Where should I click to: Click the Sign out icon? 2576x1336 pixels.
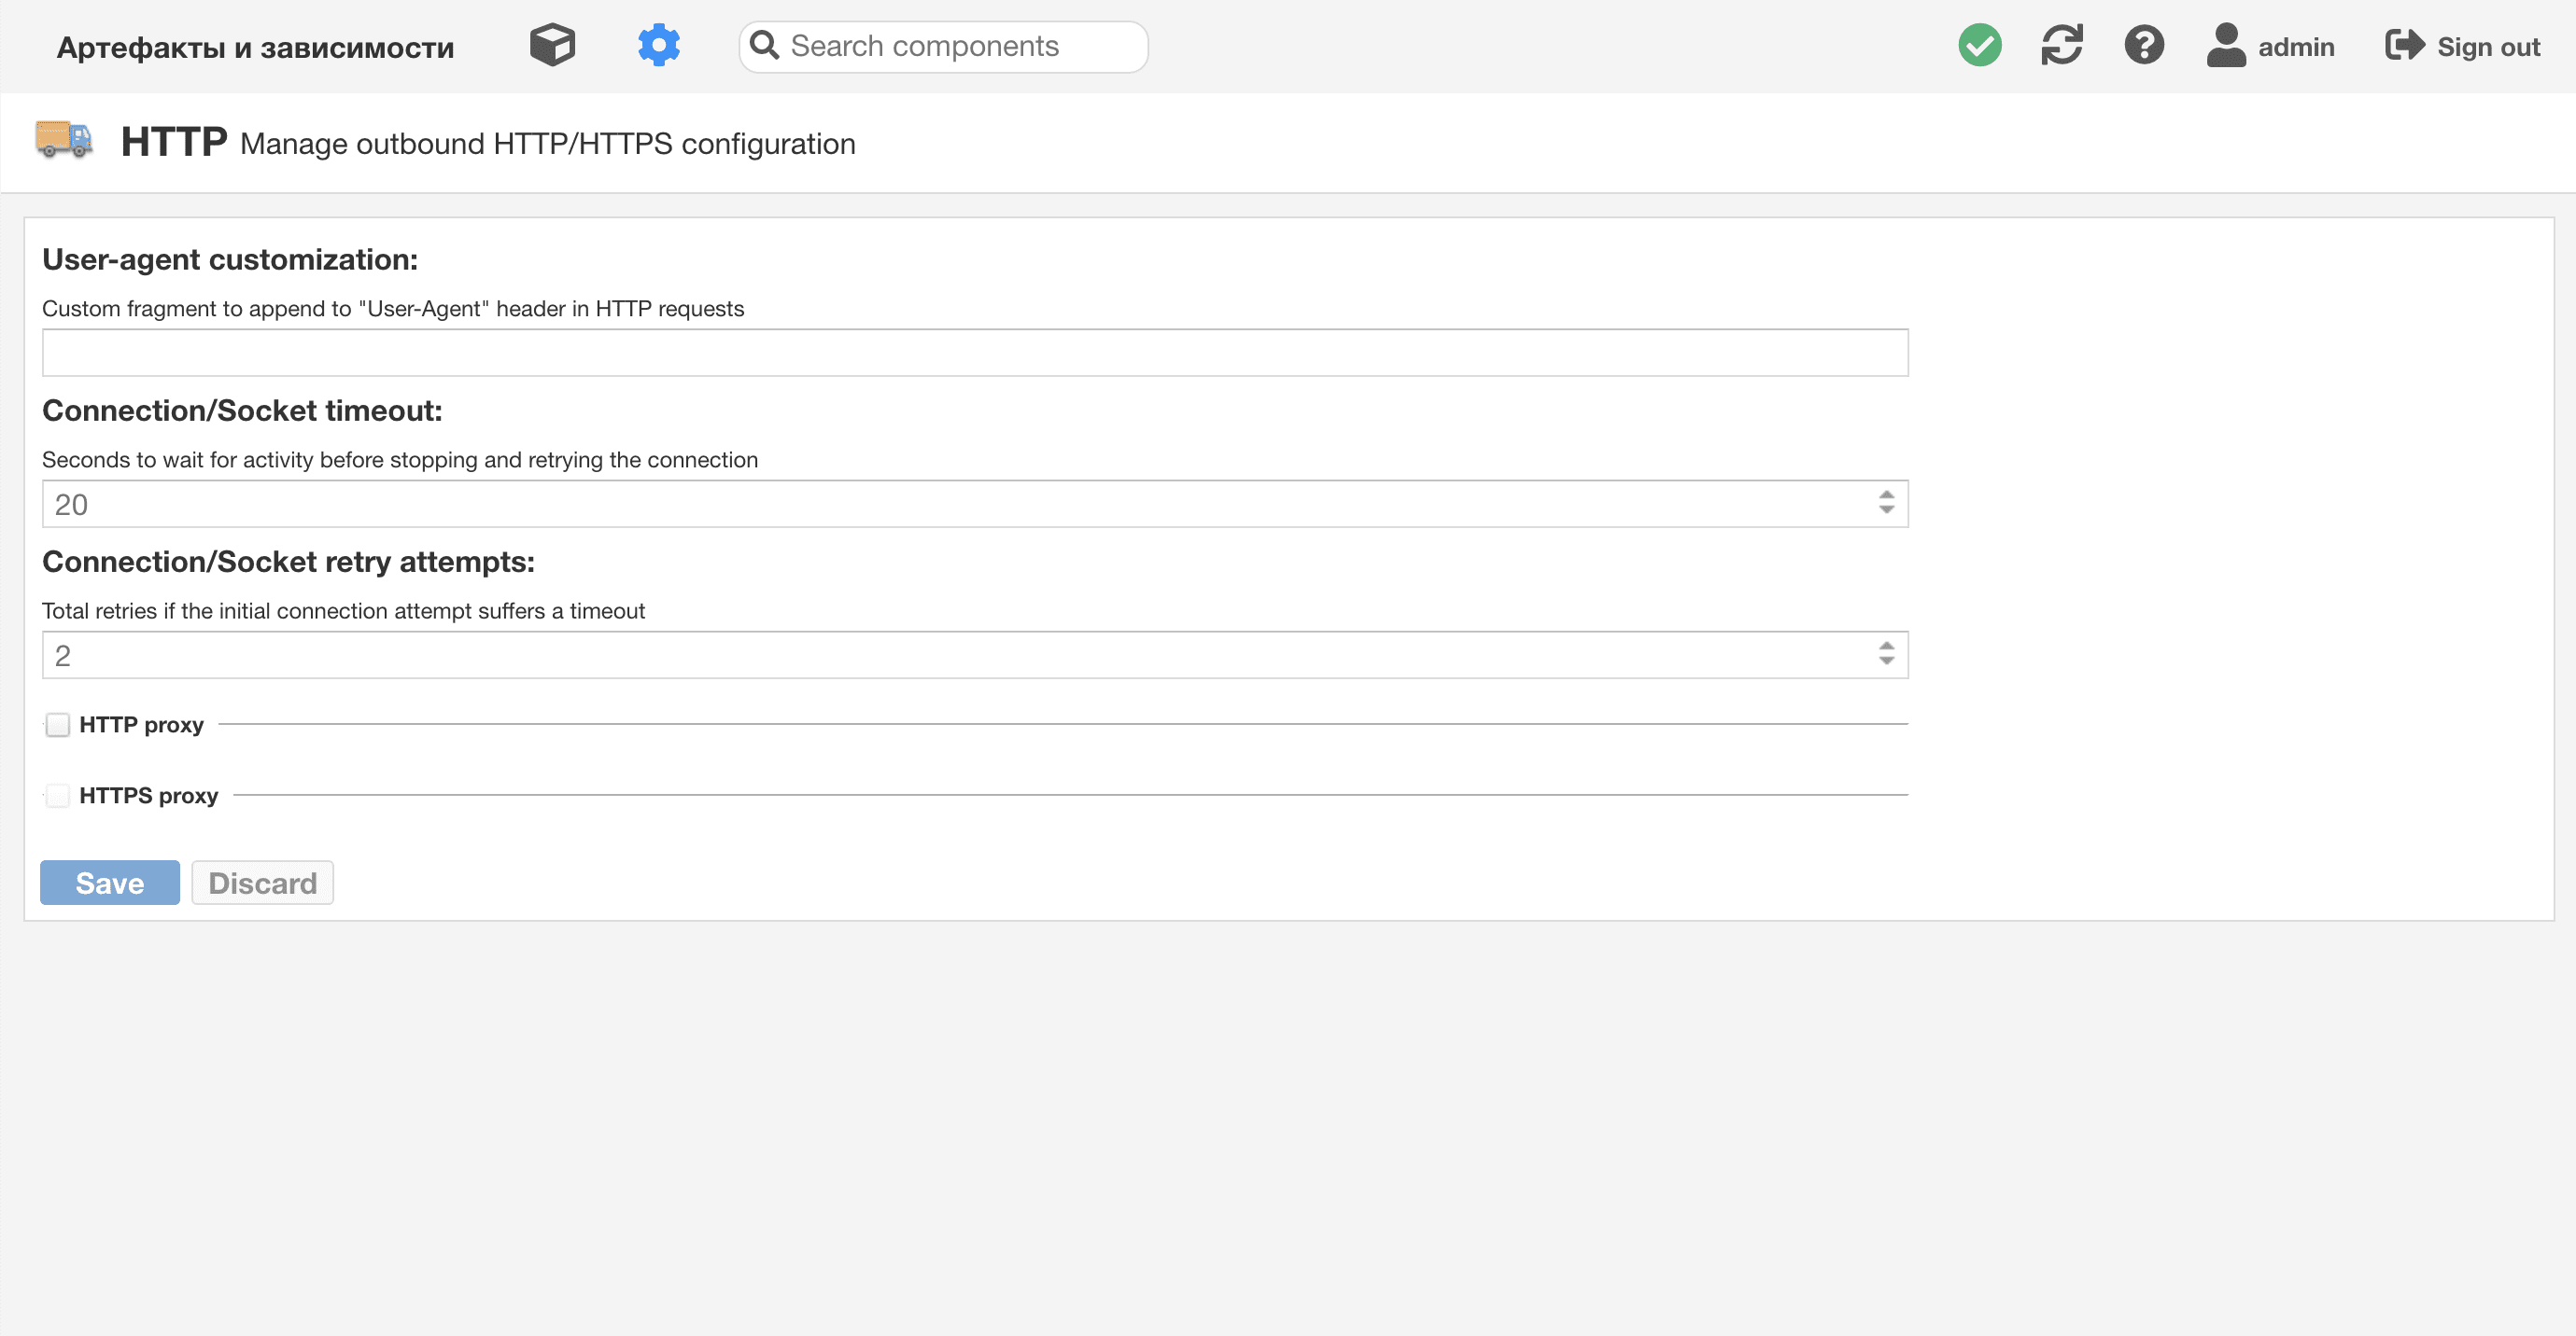[x=2406, y=45]
